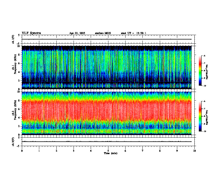
Task: Click ch.2 frequency axis tick "2"
Action: pyautogui.click(x=19, y=126)
